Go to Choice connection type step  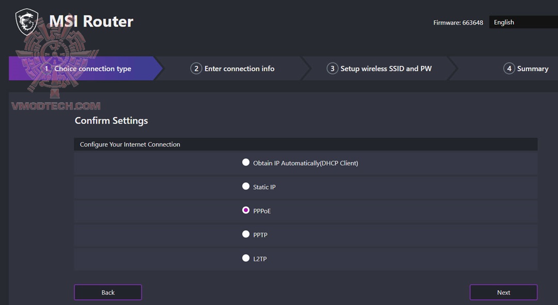coord(92,69)
